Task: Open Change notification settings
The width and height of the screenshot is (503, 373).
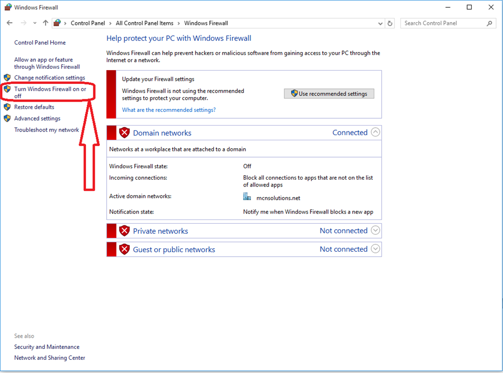Action: point(50,78)
